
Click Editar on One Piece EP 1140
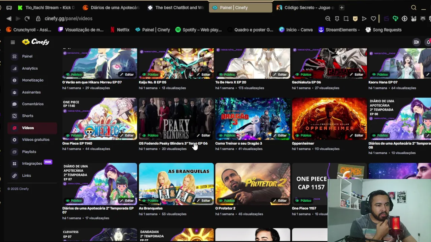[x=127, y=135]
